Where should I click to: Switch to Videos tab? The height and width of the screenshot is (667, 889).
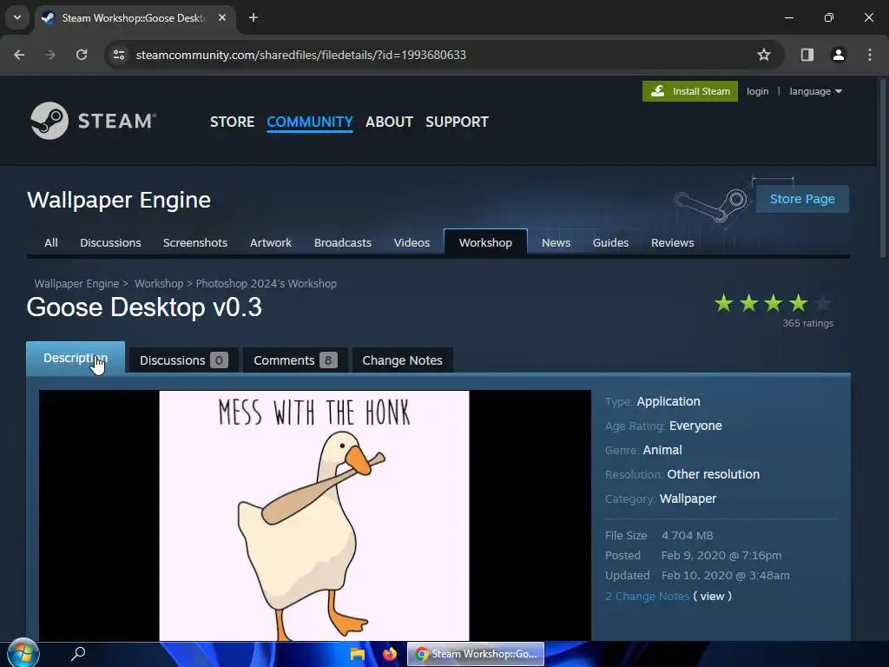pos(412,243)
